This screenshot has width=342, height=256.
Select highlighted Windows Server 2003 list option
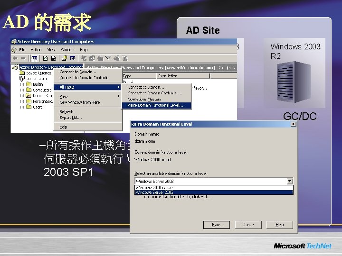coord(214,192)
